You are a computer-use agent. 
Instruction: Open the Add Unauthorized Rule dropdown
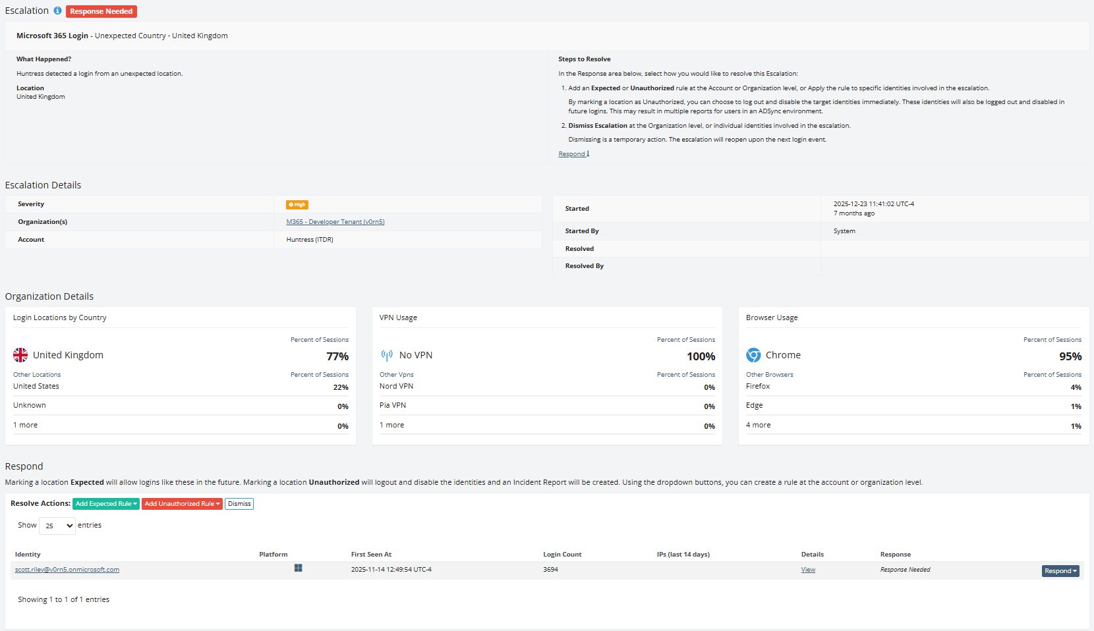(x=182, y=504)
